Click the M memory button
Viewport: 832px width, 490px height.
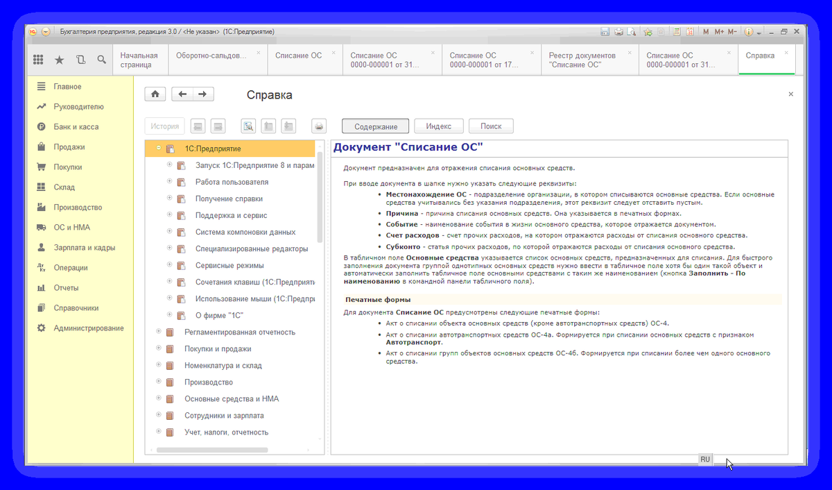click(706, 32)
